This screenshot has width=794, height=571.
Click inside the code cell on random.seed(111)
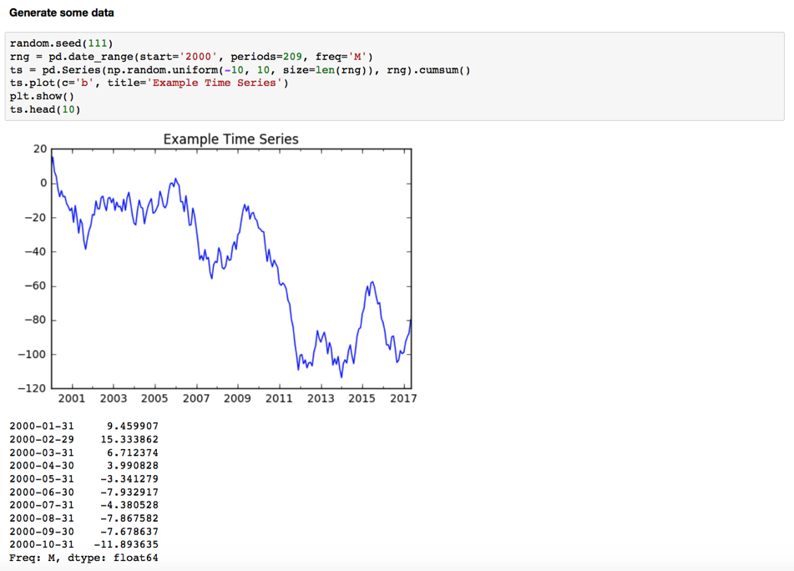click(61, 43)
